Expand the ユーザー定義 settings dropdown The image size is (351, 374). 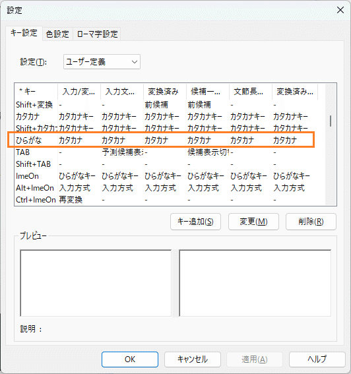coord(102,62)
